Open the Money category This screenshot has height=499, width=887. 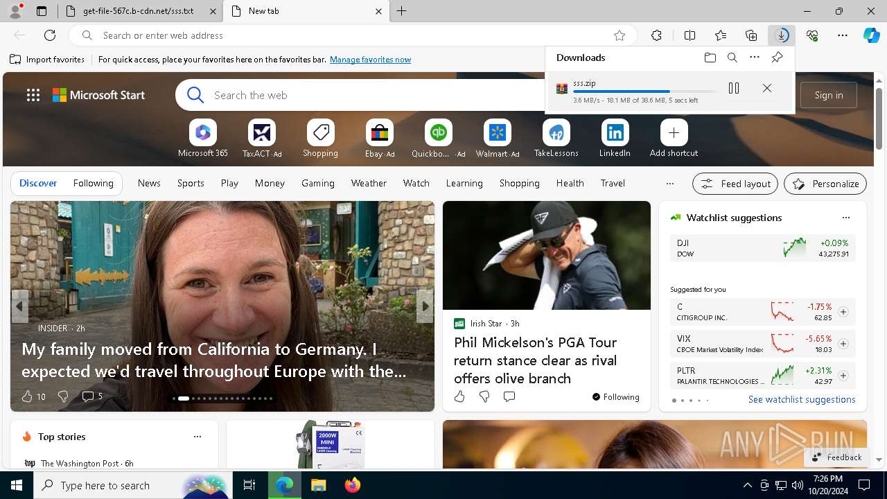[x=270, y=183]
